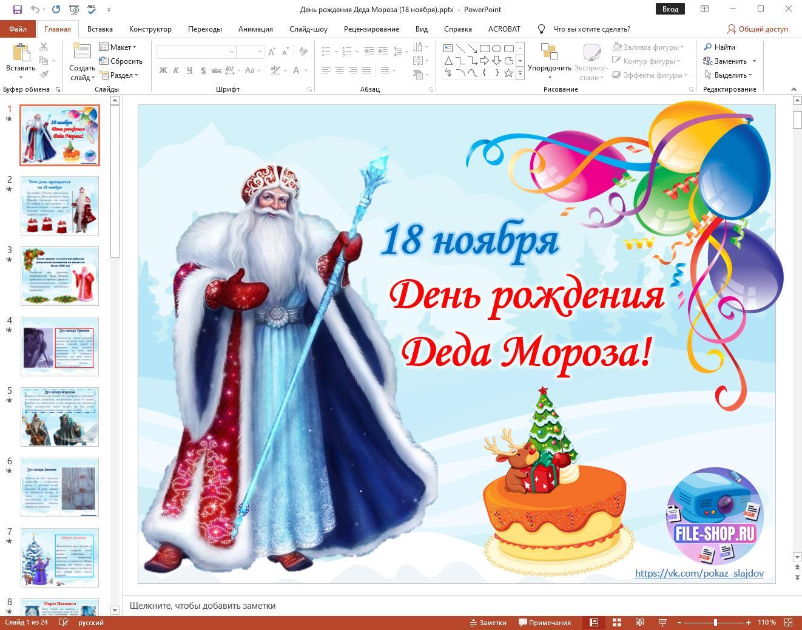Click the Repeat icon in quick access toolbar
This screenshot has width=802, height=630.
tap(56, 9)
